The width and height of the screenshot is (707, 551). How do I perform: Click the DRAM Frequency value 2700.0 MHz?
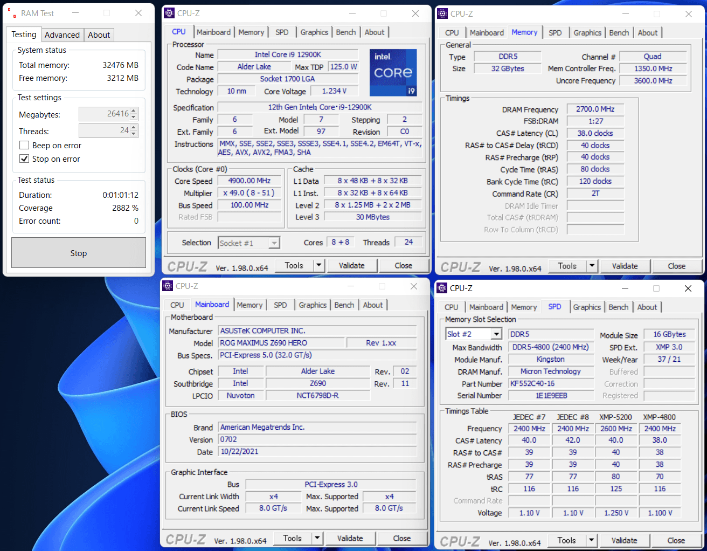(595, 109)
